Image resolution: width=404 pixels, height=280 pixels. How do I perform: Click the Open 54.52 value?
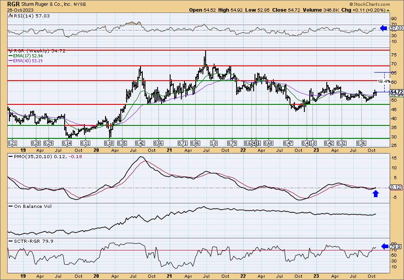(202, 10)
